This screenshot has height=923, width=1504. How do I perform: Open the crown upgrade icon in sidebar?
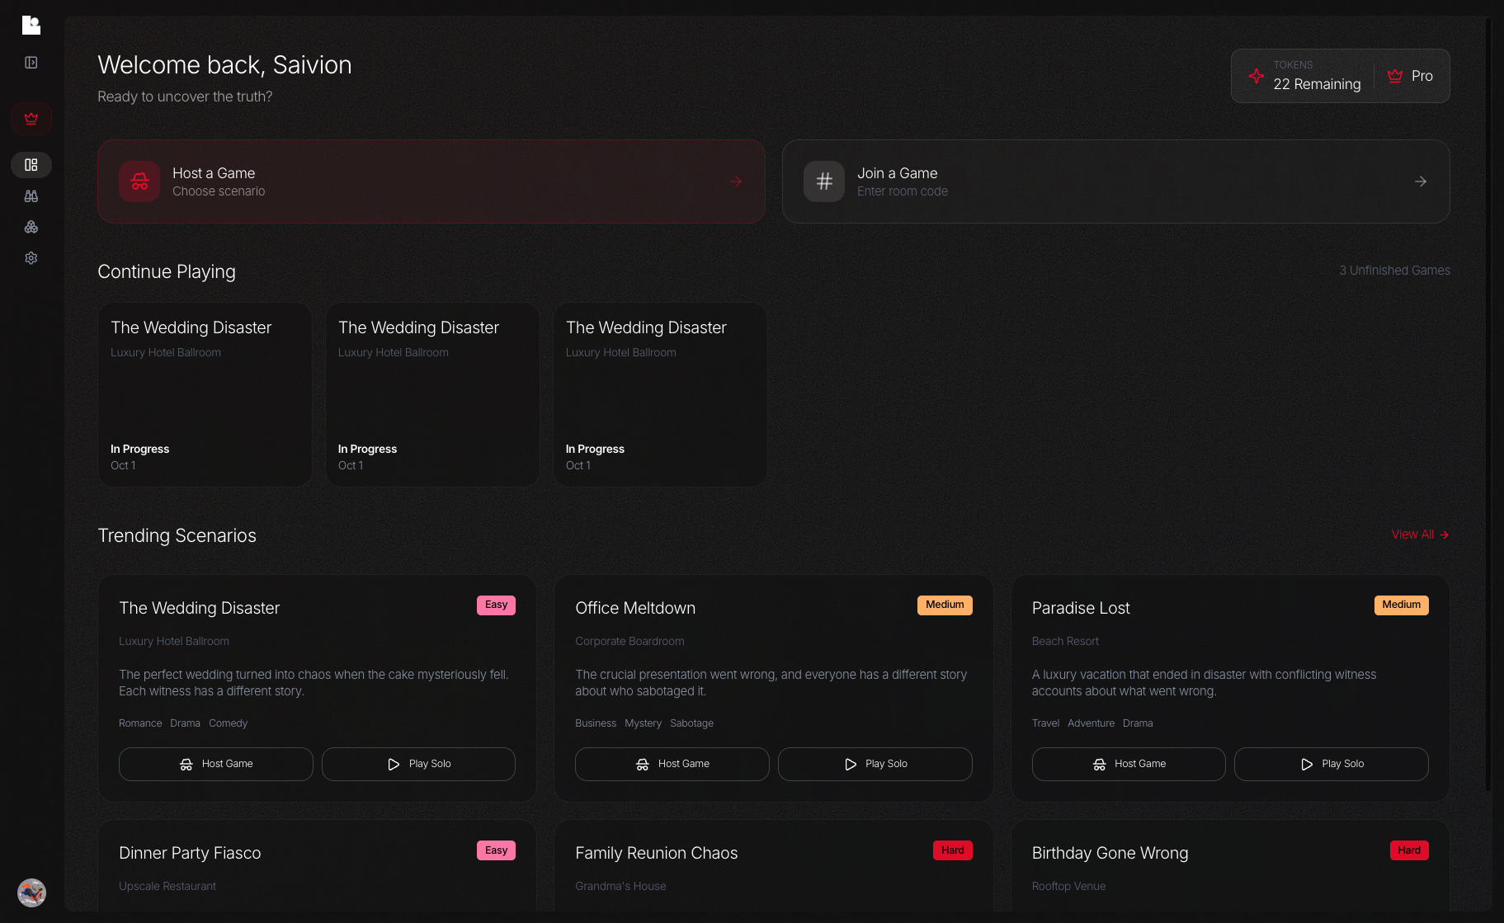(x=31, y=119)
